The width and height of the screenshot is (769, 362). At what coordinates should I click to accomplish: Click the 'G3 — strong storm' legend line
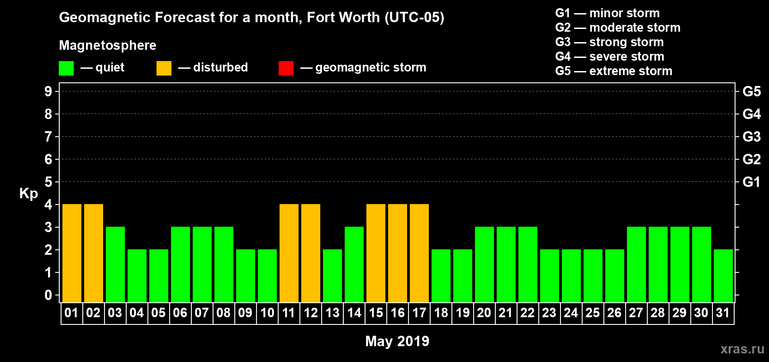(x=609, y=42)
